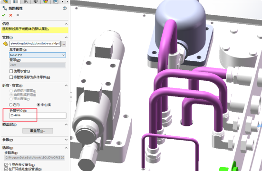Select the 在内 radio button
The width and height of the screenshot is (262, 171).
pyautogui.click(x=10, y=104)
